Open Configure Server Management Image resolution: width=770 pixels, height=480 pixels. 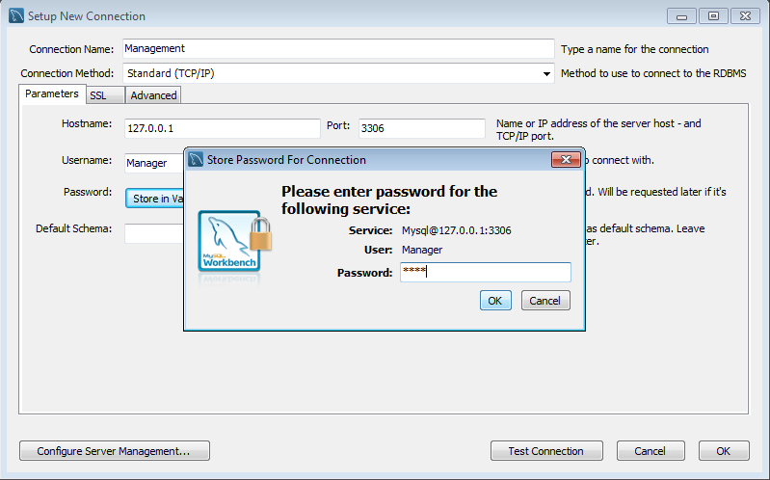115,451
